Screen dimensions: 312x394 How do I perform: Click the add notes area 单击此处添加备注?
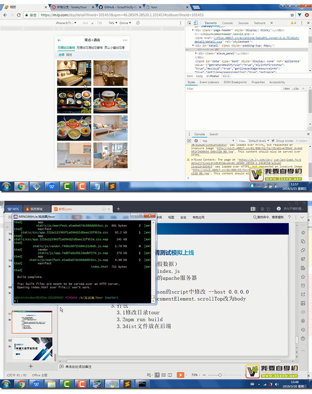click(78, 367)
